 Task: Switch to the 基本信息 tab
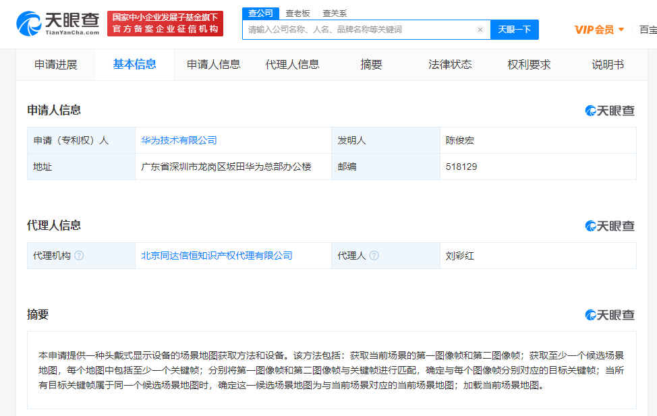coord(134,65)
